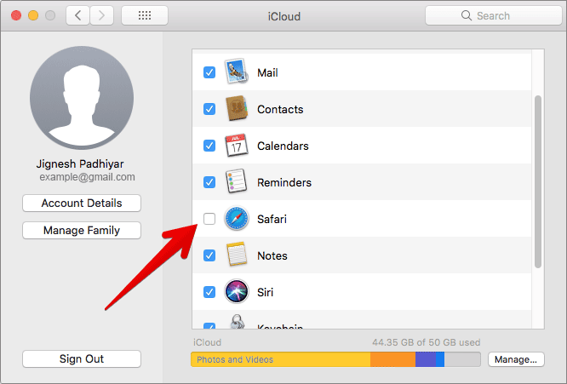Enable the Safari checkbox
The image size is (567, 384).
point(209,219)
